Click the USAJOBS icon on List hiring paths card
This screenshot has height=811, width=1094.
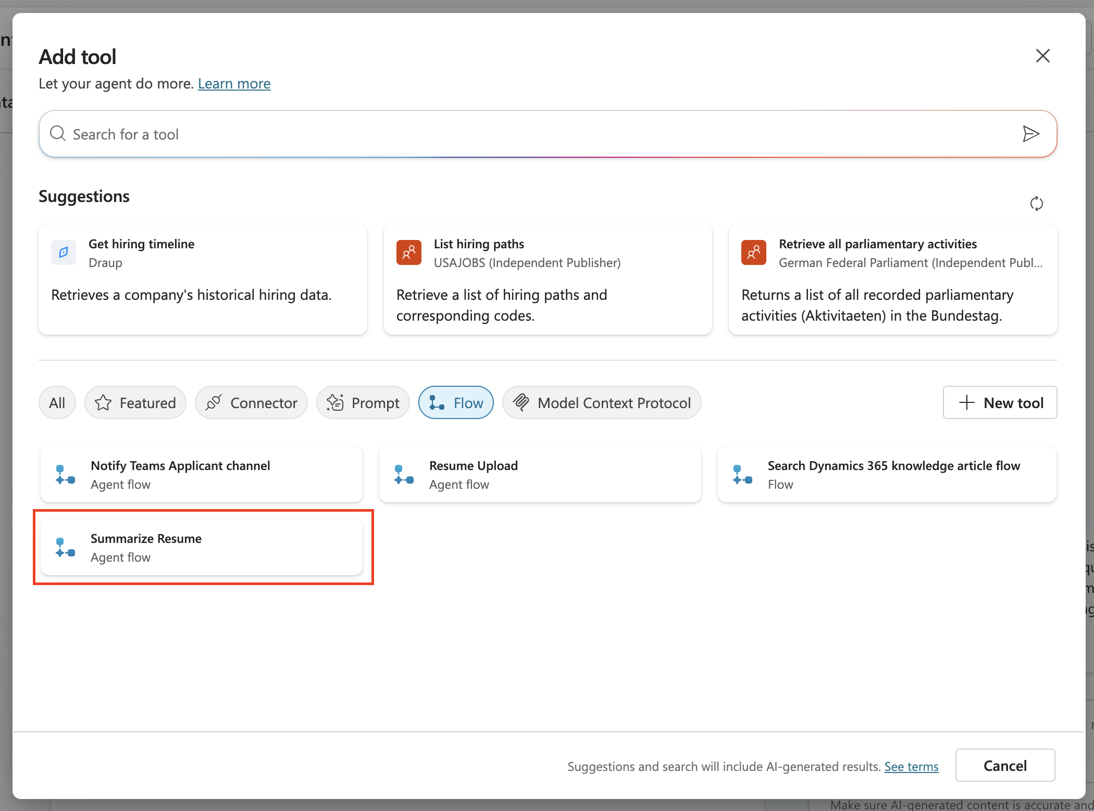pos(408,252)
